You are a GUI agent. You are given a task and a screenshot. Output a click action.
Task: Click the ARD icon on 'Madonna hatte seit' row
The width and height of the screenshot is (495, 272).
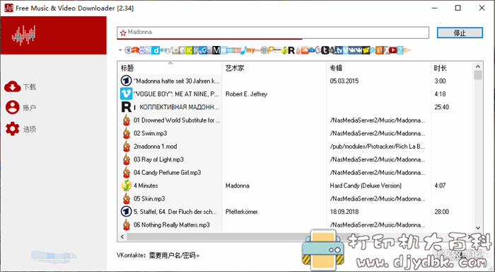point(127,81)
